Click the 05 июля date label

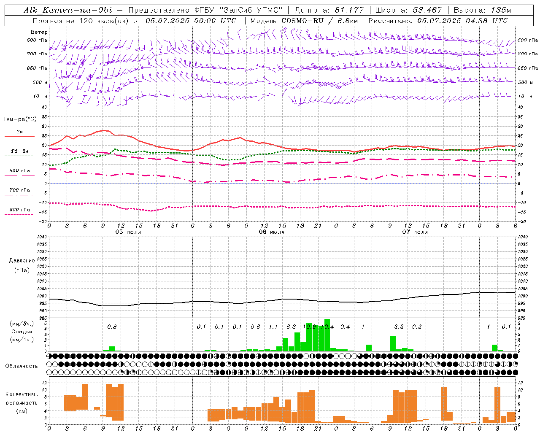click(128, 232)
